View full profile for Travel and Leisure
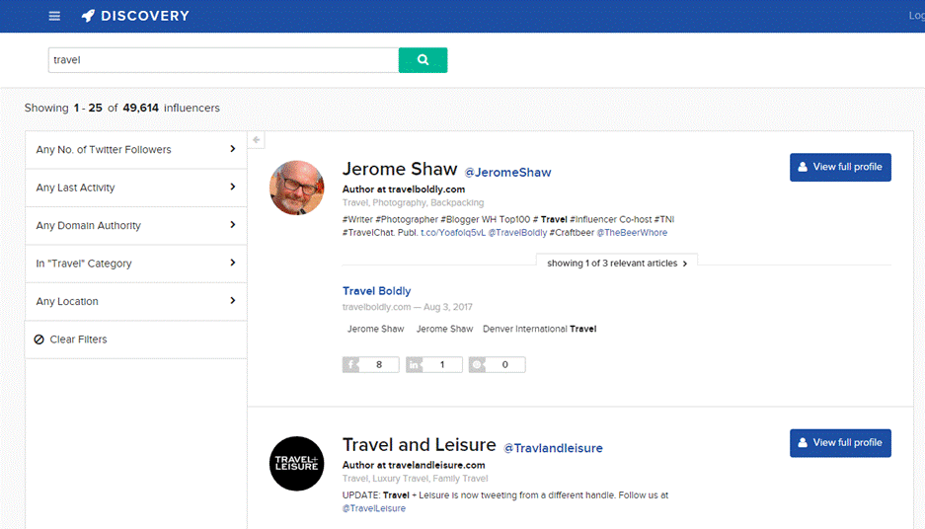925x529 pixels. [840, 442]
